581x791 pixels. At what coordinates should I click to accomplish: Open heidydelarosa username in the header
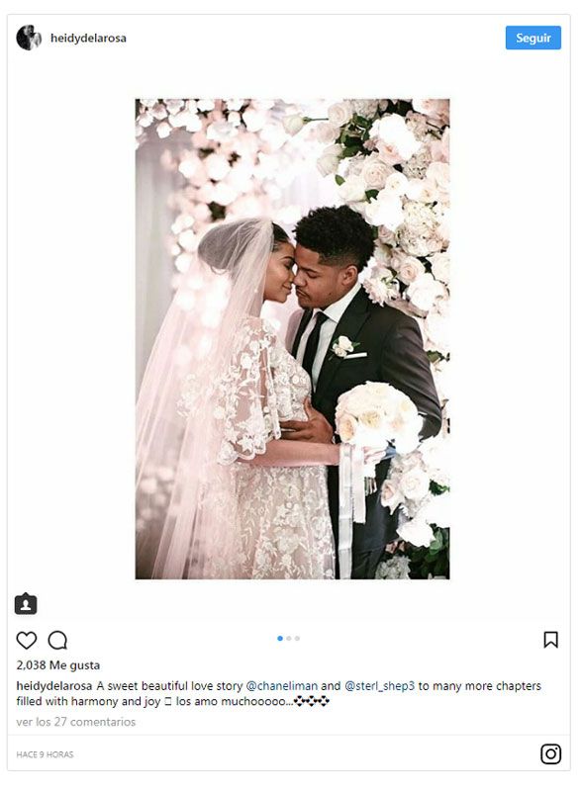pos(88,38)
